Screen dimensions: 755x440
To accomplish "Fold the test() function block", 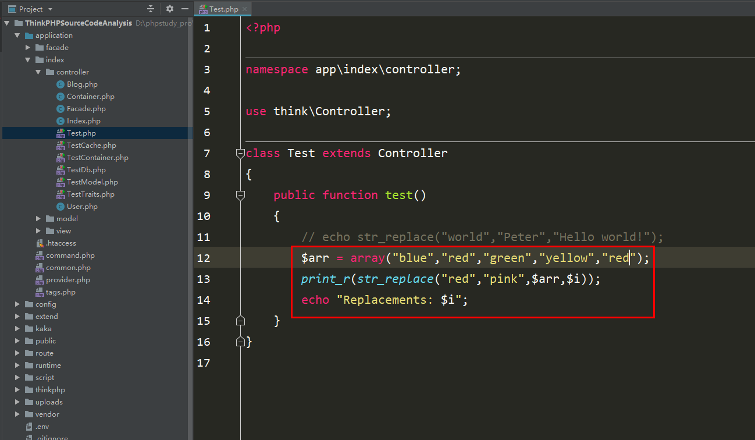I will (240, 196).
